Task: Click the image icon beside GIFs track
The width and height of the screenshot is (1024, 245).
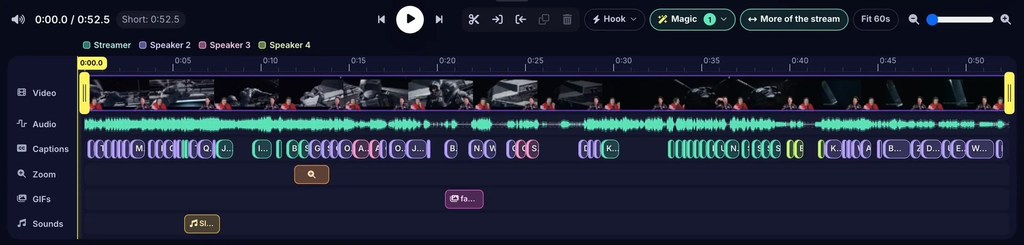Action: [x=22, y=198]
